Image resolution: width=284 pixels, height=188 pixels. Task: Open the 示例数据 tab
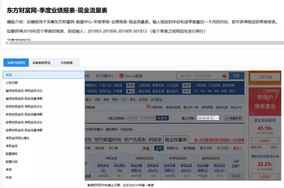coord(67,63)
